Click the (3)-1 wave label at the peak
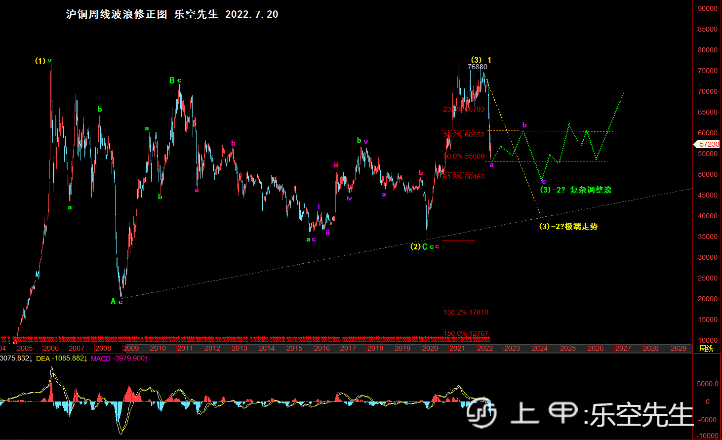The height and width of the screenshot is (440, 722). click(481, 60)
